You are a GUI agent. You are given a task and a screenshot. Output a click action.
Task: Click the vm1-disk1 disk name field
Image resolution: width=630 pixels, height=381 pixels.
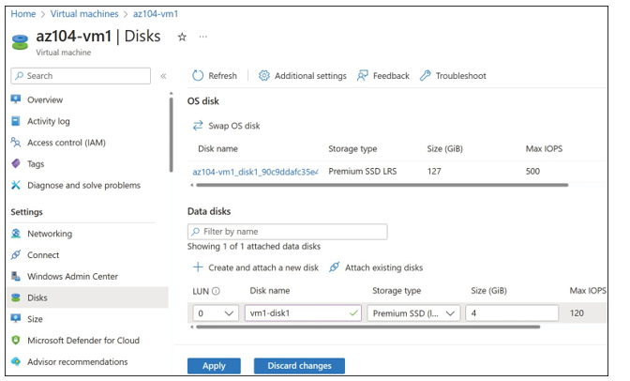(303, 313)
